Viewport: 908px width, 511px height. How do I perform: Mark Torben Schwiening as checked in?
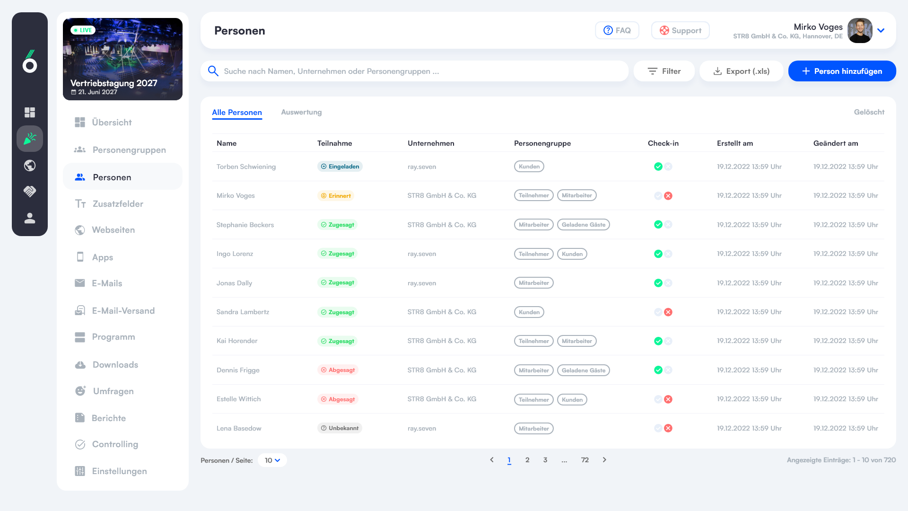pos(658,167)
